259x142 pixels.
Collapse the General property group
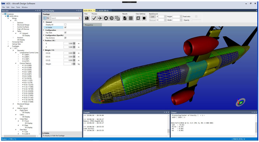[x=44, y=22]
